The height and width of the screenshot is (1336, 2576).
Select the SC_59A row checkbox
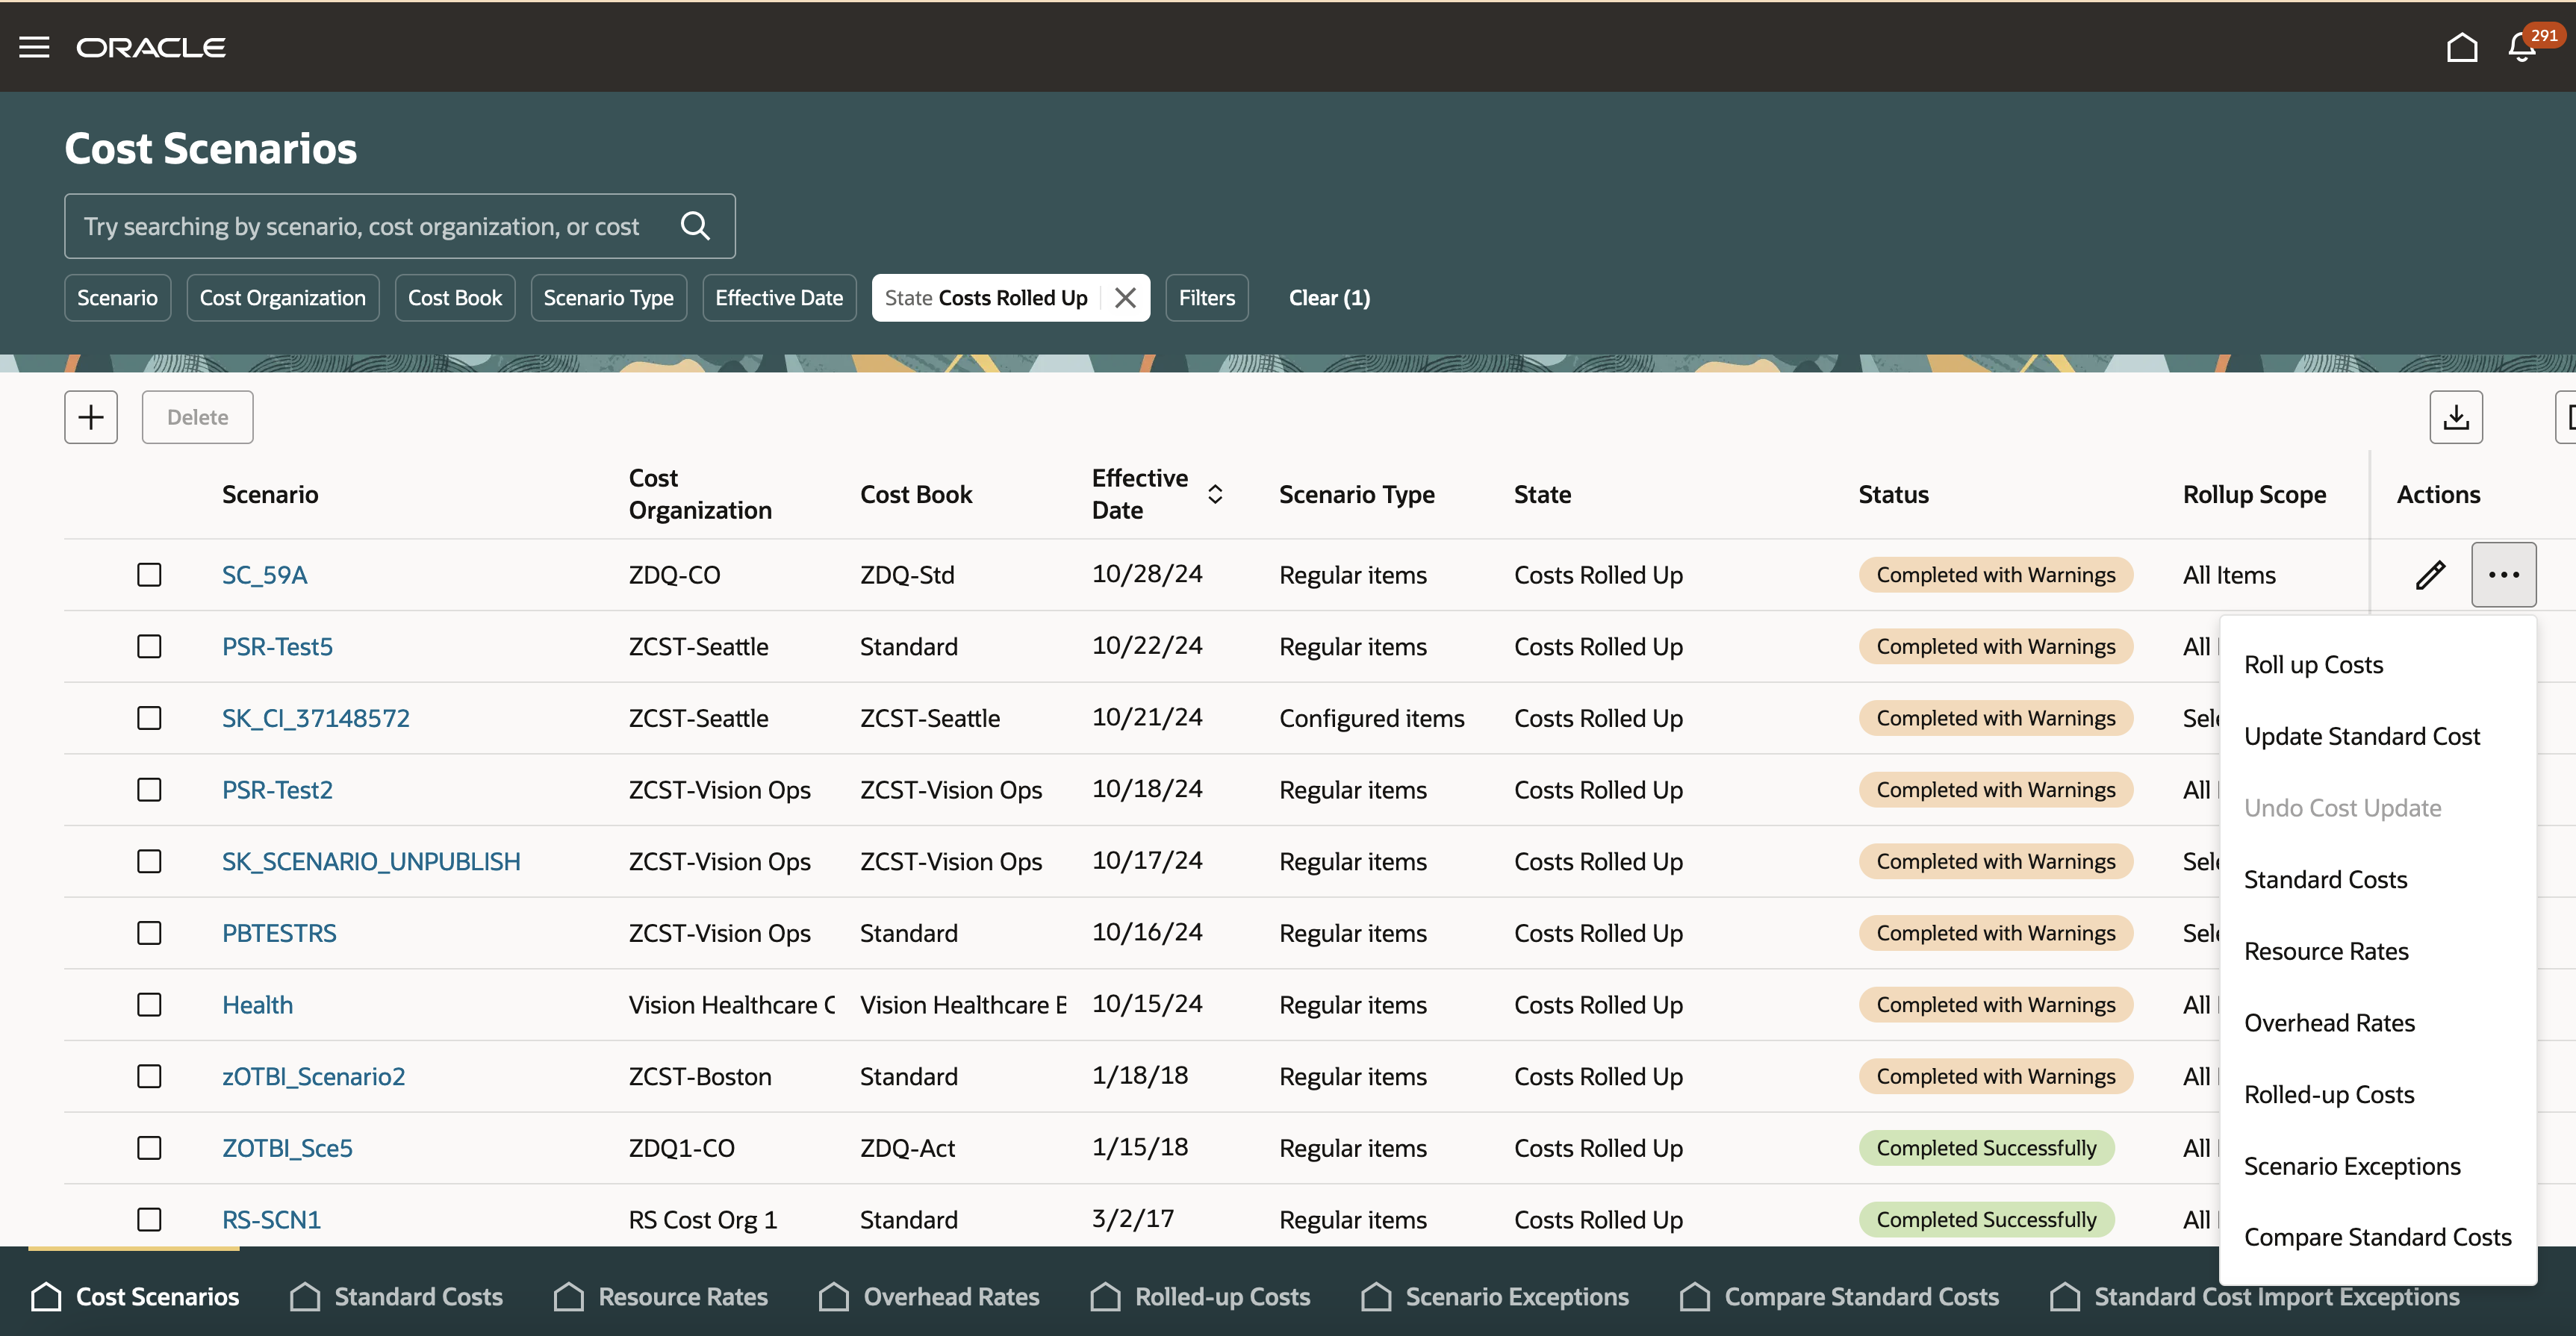coord(149,575)
